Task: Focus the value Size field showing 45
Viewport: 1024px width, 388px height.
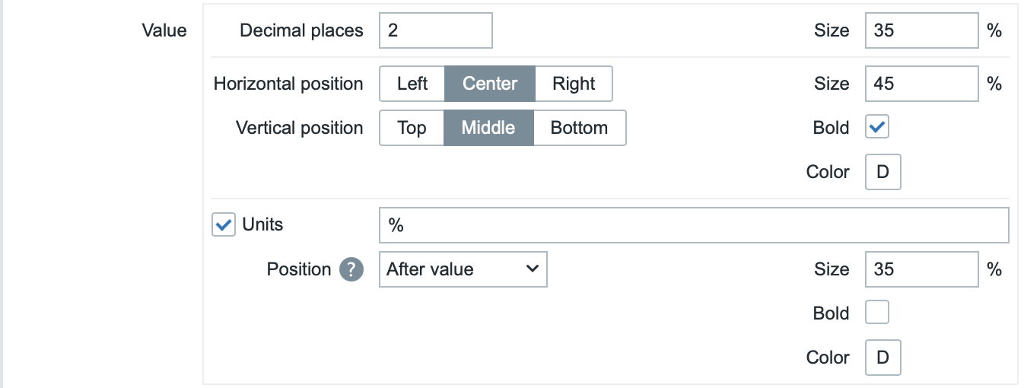Action: [921, 84]
